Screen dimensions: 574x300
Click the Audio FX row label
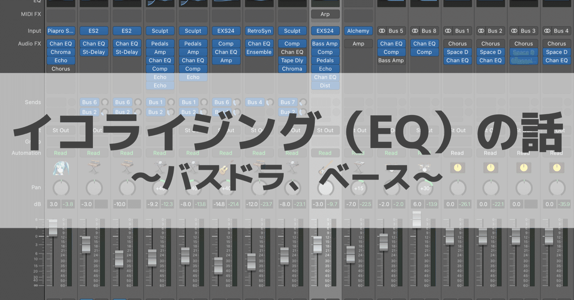[30, 44]
